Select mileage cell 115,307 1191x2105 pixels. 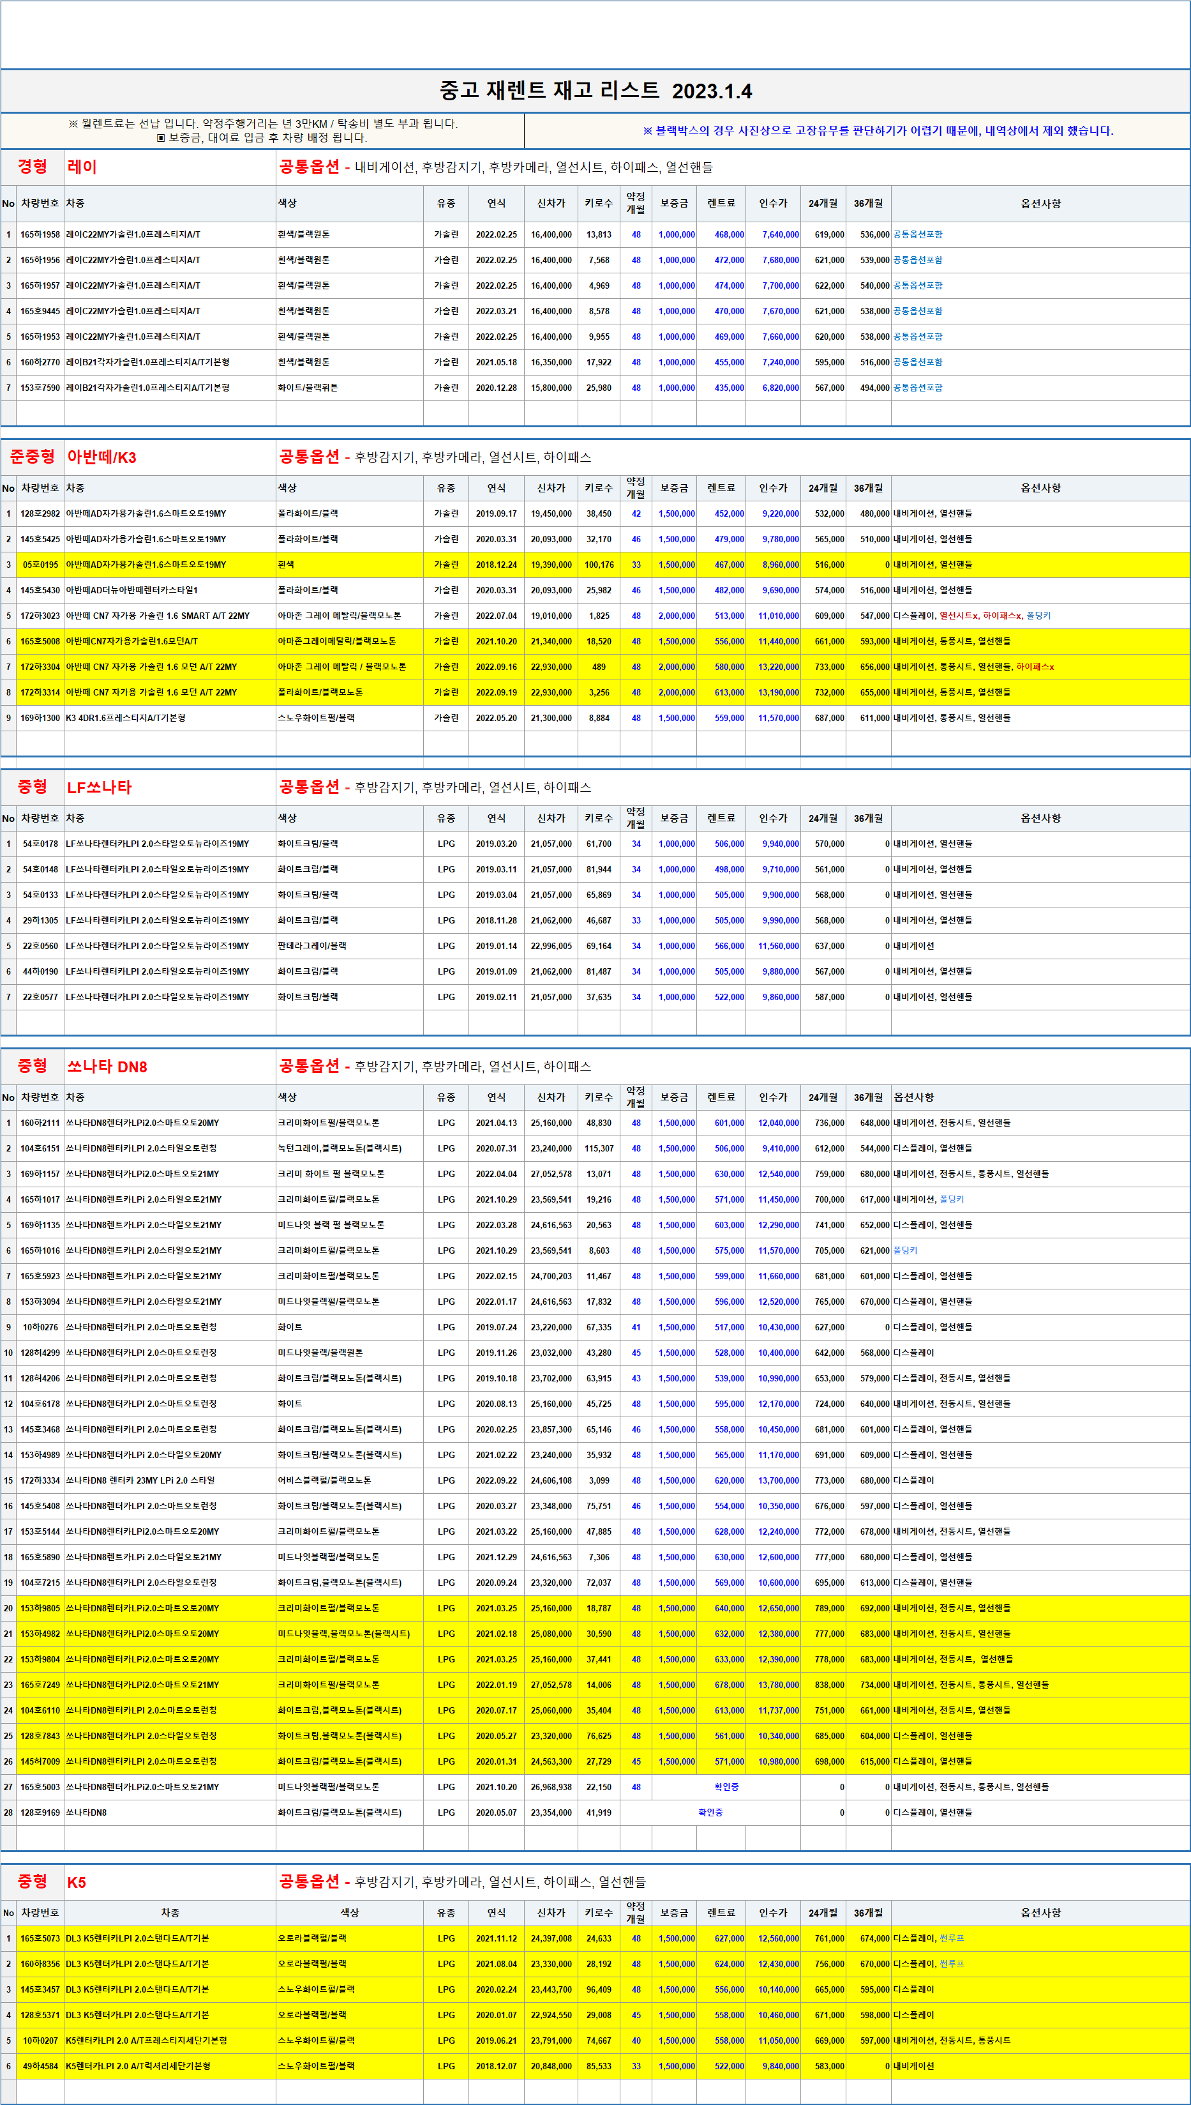(x=599, y=1148)
